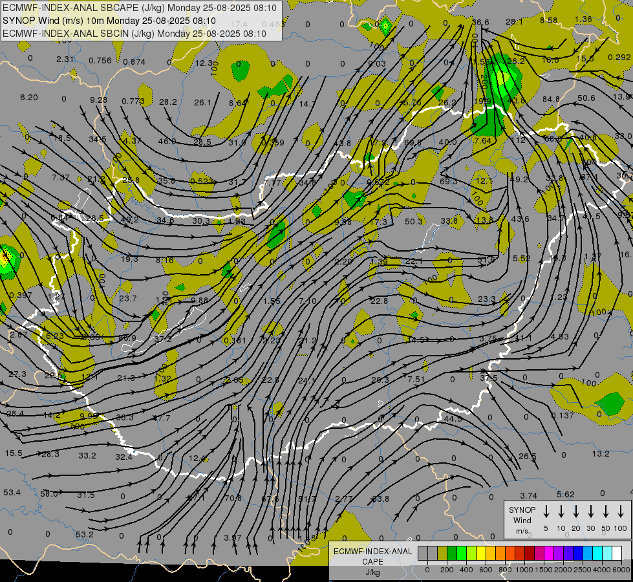Click the 50 m/s wind arrow in legend
Image resolution: width=633 pixels, height=582 pixels.
[x=606, y=511]
